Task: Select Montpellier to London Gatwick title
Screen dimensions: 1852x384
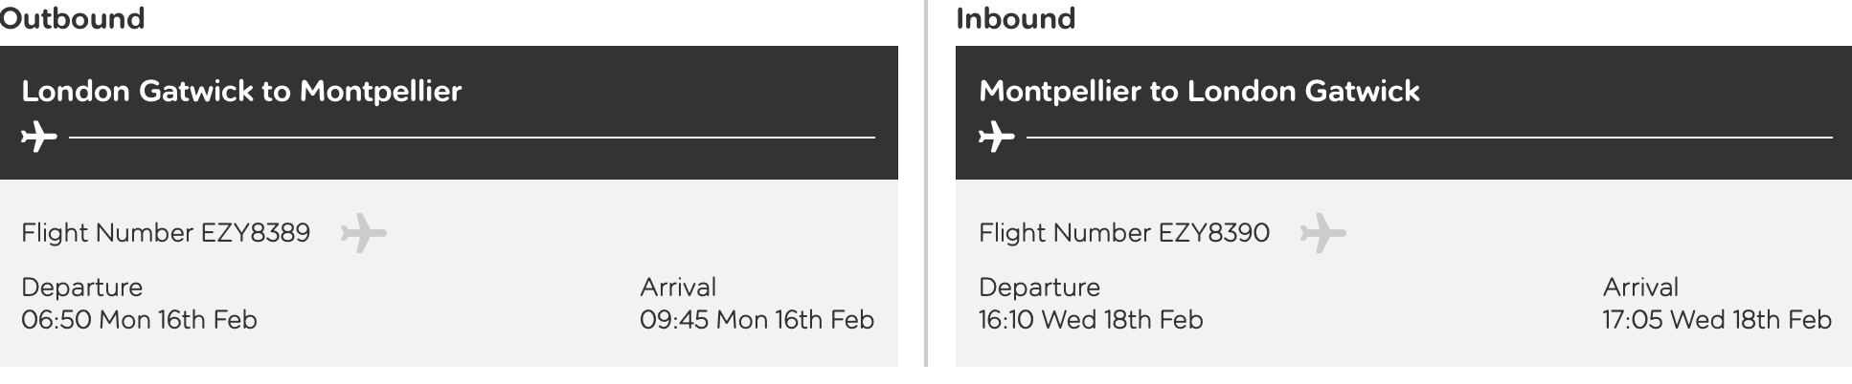Action: (1199, 91)
